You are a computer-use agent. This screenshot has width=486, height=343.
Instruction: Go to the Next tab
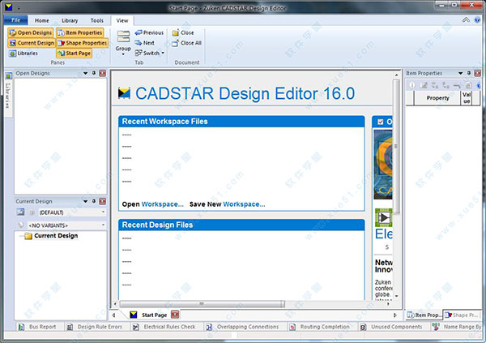click(x=144, y=43)
